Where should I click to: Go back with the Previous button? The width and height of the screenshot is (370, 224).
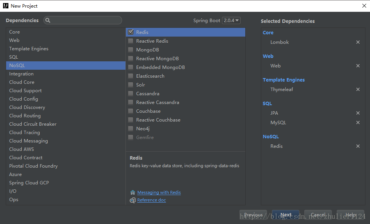[x=253, y=215]
